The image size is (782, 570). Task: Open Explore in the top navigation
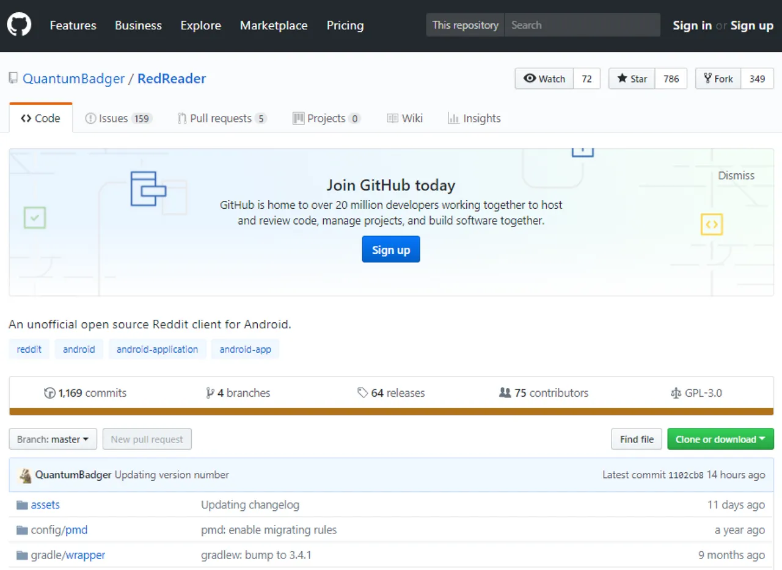(201, 25)
